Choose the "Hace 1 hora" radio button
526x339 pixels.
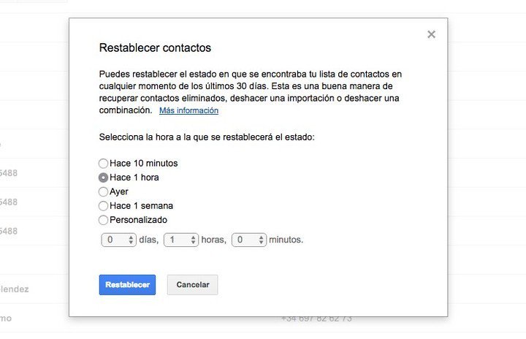(x=103, y=178)
